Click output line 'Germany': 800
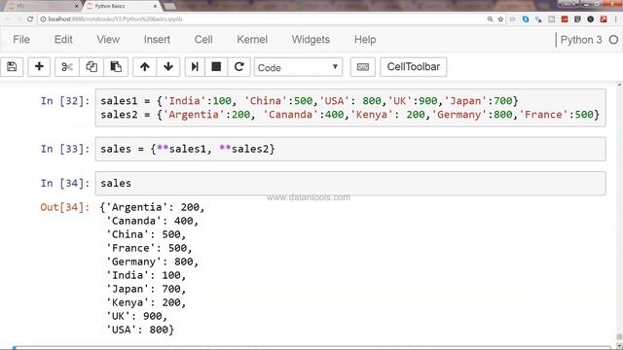 click(x=152, y=262)
